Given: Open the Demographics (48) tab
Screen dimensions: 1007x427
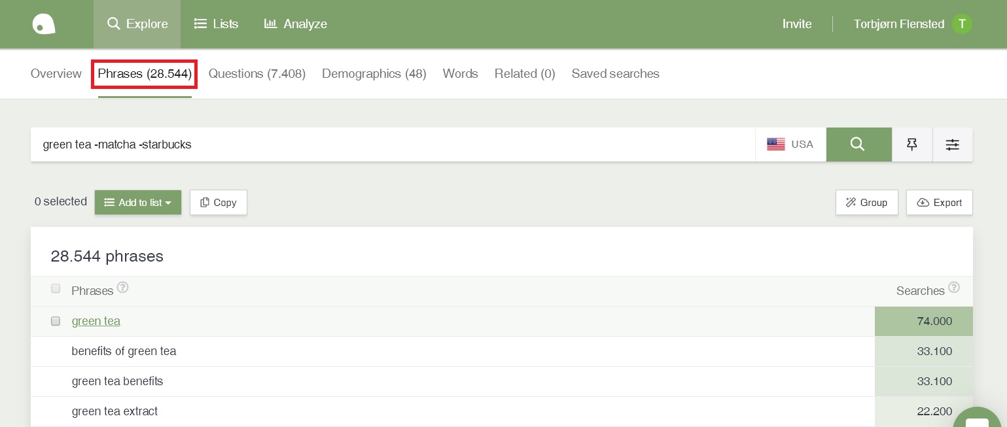Looking at the screenshot, I should click(374, 74).
